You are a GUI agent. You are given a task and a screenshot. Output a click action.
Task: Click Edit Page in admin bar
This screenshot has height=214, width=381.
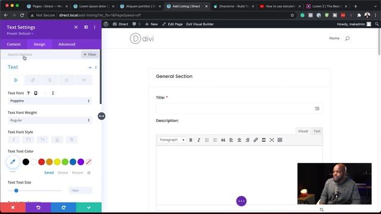pos(172,24)
